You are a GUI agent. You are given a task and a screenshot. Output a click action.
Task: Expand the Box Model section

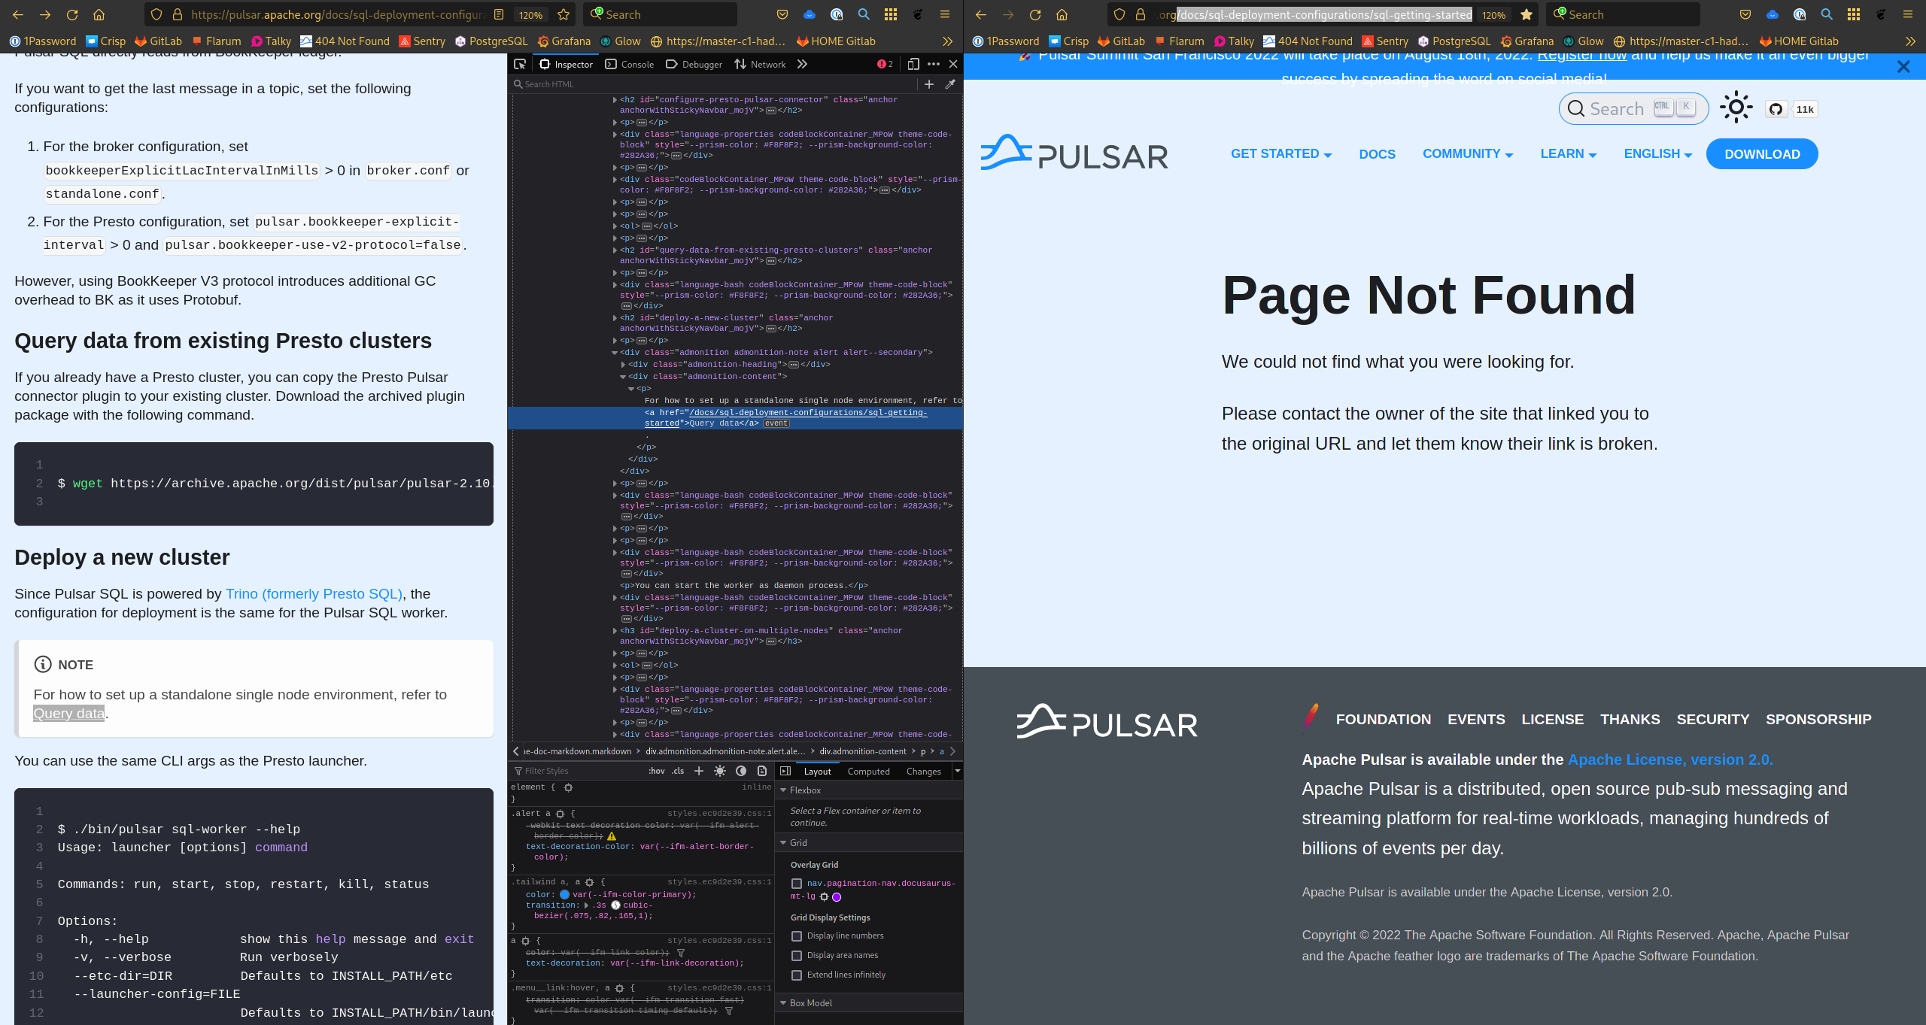click(x=783, y=1002)
